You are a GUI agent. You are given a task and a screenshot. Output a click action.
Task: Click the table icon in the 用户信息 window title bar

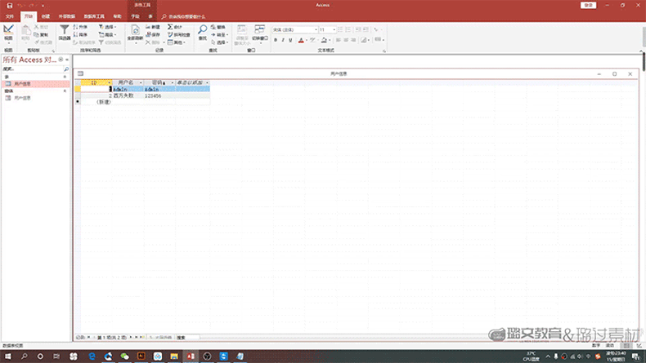coord(80,73)
